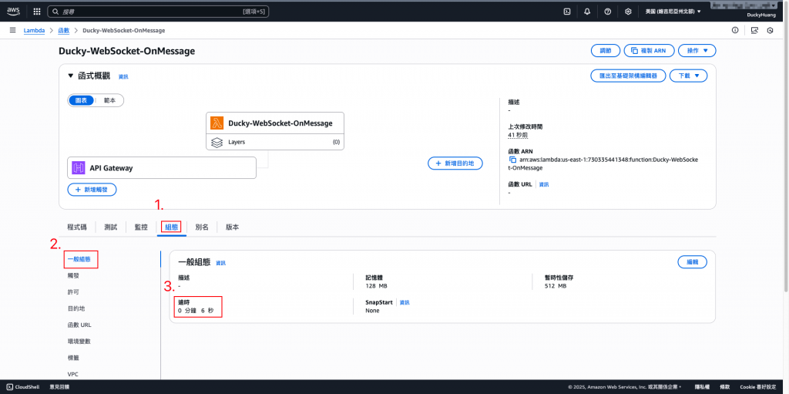The height and width of the screenshot is (394, 789).
Task: Click the Layers stack icon
Action: click(x=217, y=143)
